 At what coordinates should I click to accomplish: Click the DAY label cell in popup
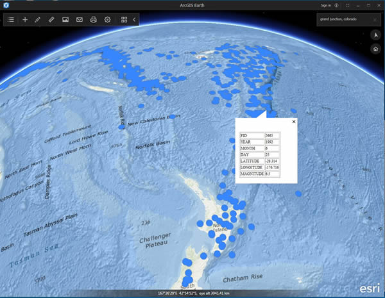(252, 154)
